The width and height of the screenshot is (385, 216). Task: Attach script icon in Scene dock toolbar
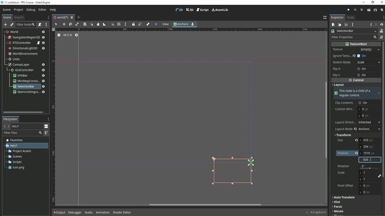40,25
